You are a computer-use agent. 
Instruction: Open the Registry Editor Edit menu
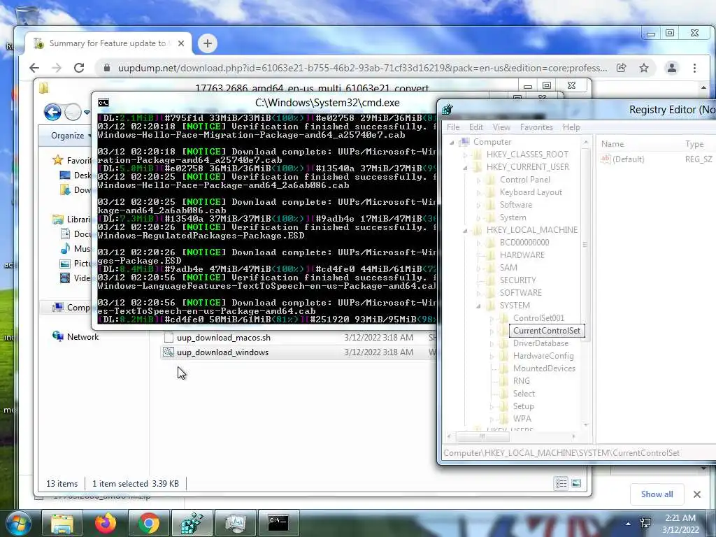coord(475,127)
